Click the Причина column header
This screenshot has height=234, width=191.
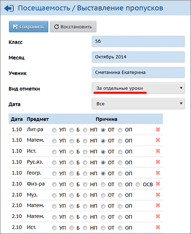[107, 119]
